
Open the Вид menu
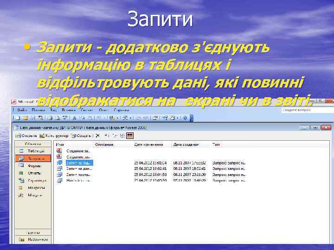tap(53, 110)
